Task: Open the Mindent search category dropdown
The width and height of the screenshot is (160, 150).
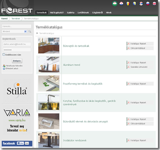Action: point(14,32)
